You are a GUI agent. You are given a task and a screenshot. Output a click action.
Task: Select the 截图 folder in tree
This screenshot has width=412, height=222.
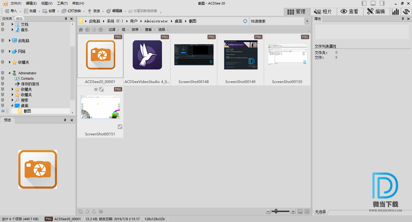click(x=27, y=111)
